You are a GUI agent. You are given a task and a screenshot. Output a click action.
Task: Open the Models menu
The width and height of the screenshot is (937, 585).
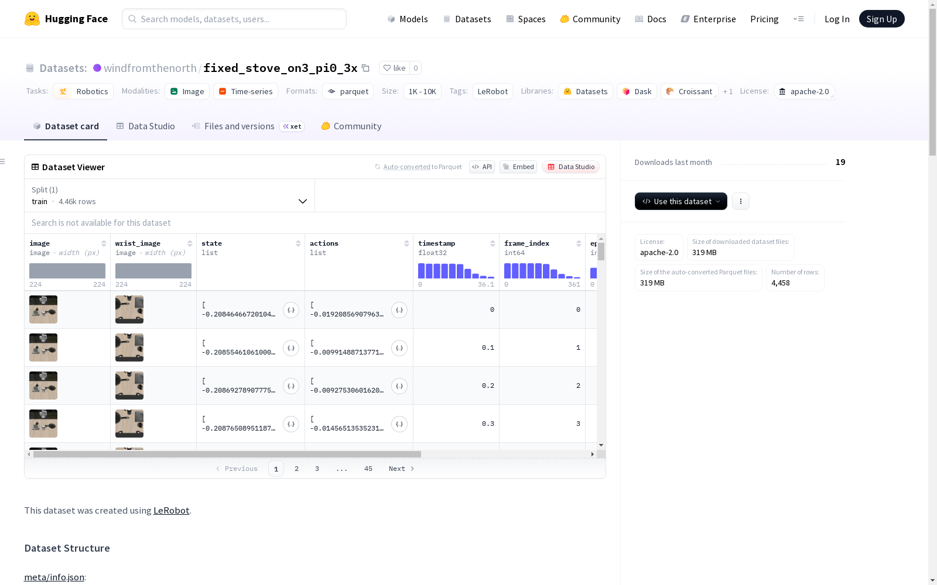408,19
